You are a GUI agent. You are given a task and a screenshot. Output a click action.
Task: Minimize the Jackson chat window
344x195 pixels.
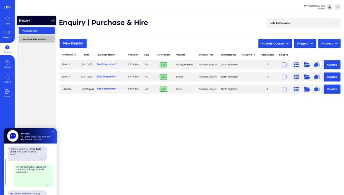[x=53, y=132]
